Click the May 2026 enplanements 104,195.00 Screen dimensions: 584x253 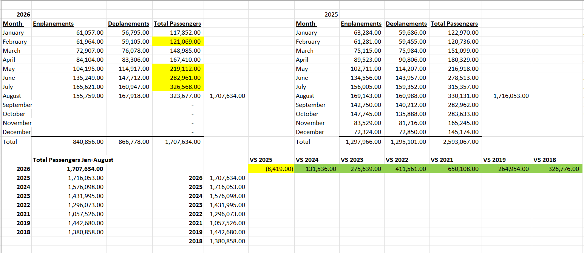pos(69,69)
